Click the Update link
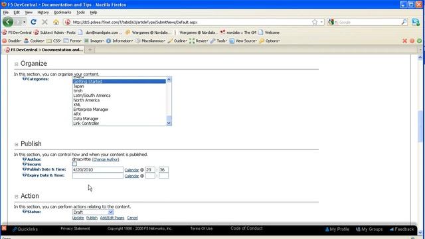This screenshot has width=425, height=239. click(x=78, y=218)
